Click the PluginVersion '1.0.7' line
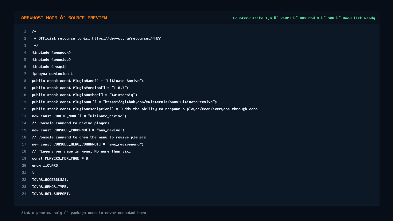This screenshot has width=393, height=221. (80, 88)
